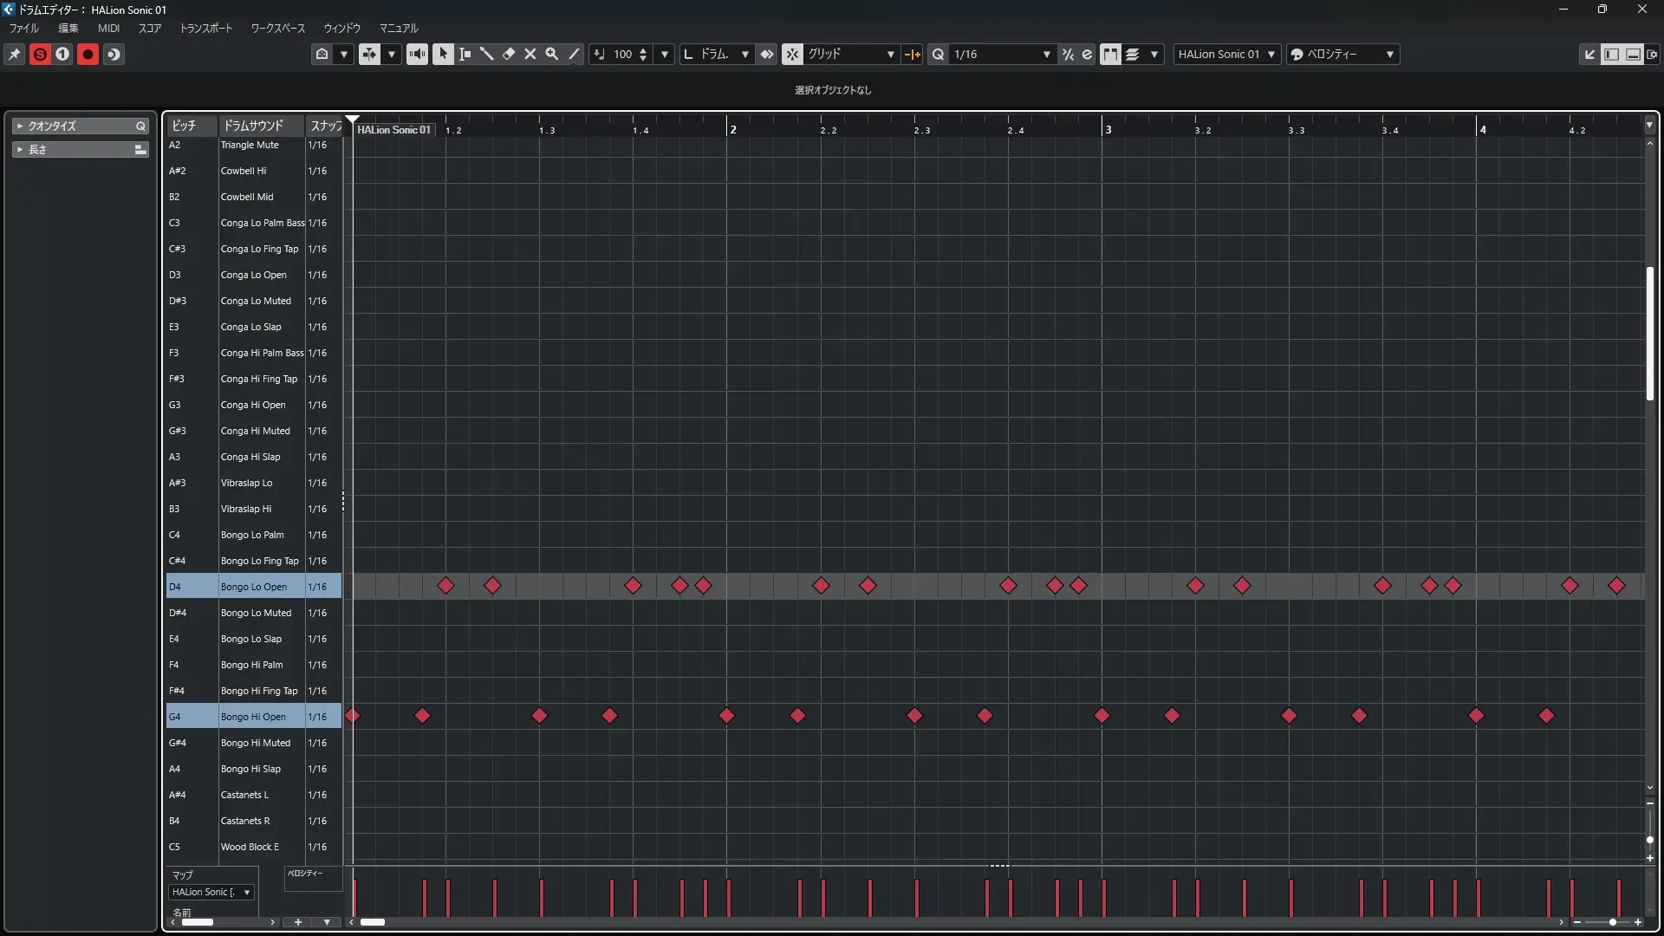Open the MIDI menu
Screen dimensions: 1664x936
click(108, 28)
